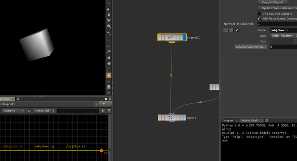Select the math1 node label
297x161 pixels.
click(191, 118)
